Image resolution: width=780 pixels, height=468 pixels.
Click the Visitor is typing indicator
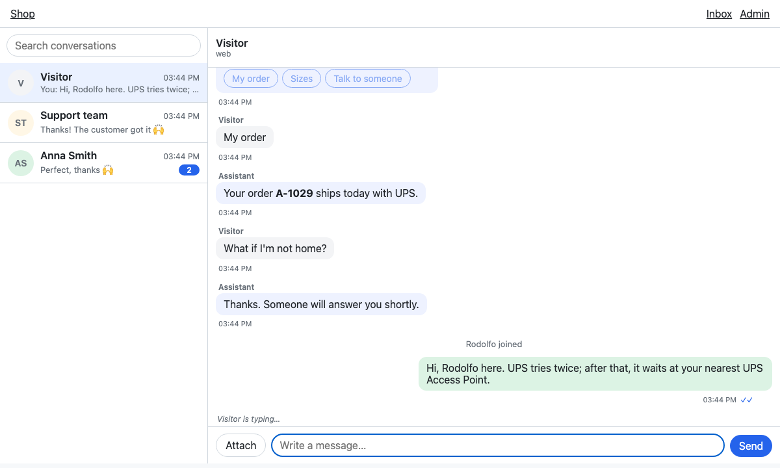(248, 419)
